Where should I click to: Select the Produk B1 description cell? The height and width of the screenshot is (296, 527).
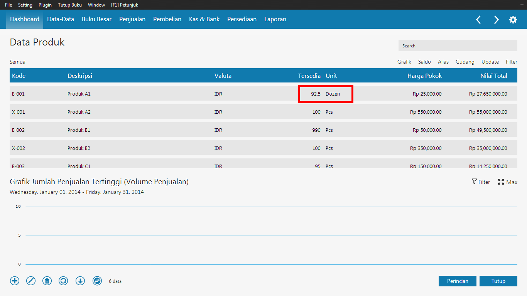pos(79,130)
